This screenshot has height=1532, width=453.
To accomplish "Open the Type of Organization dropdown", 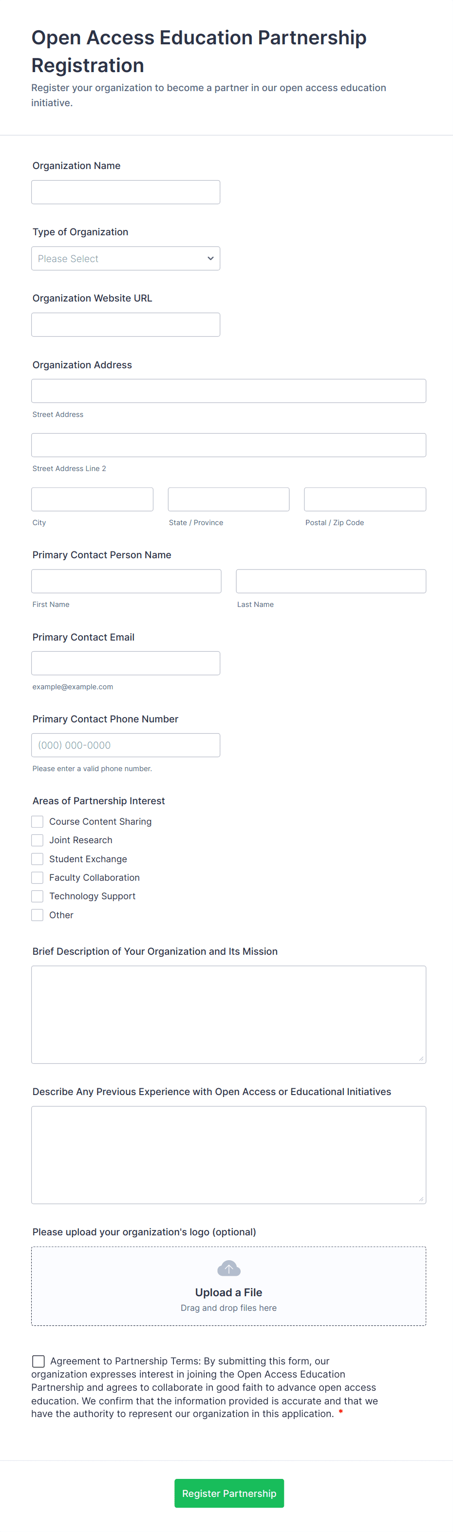I will tap(126, 259).
